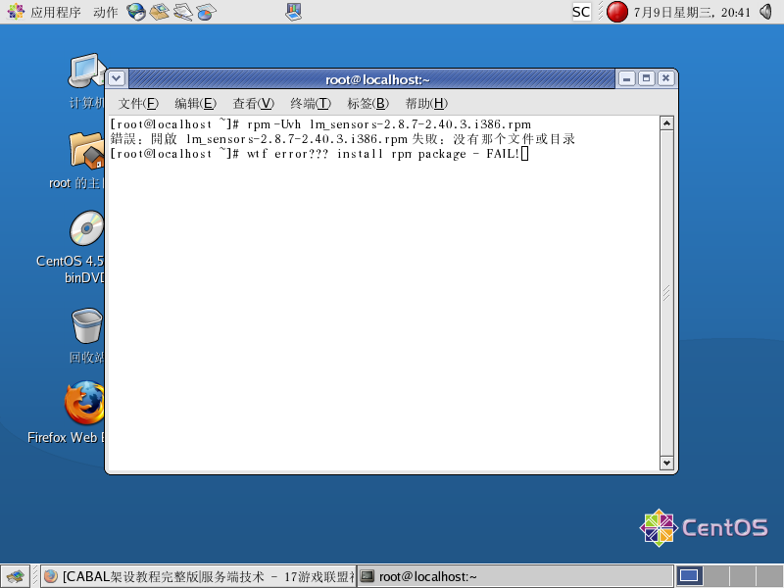Open terminal window menu in title bar
The width and height of the screenshot is (784, 588).
117,78
